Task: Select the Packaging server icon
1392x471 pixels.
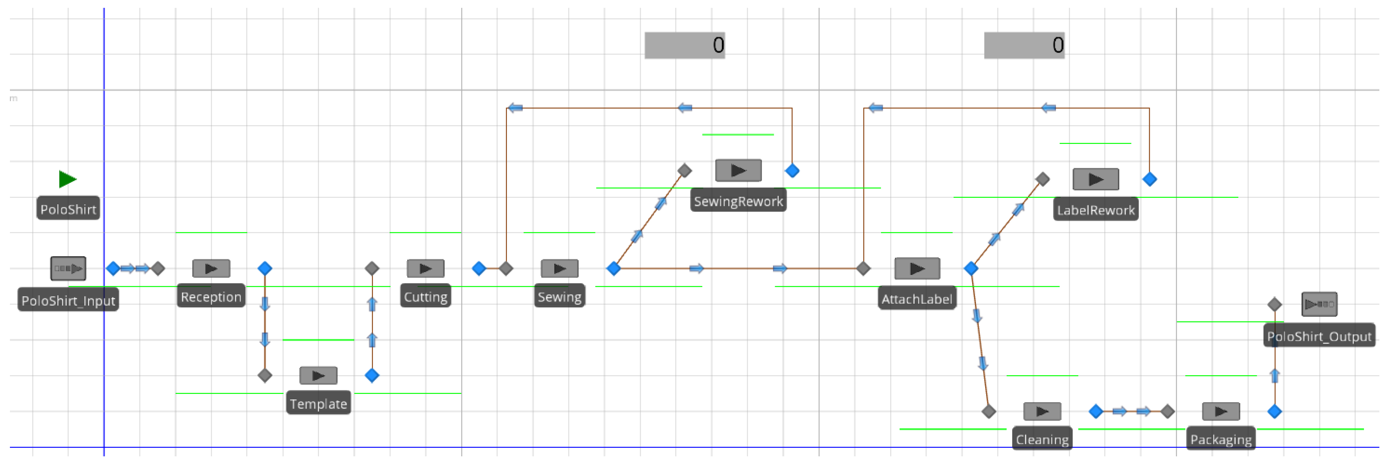Action: tap(1221, 412)
